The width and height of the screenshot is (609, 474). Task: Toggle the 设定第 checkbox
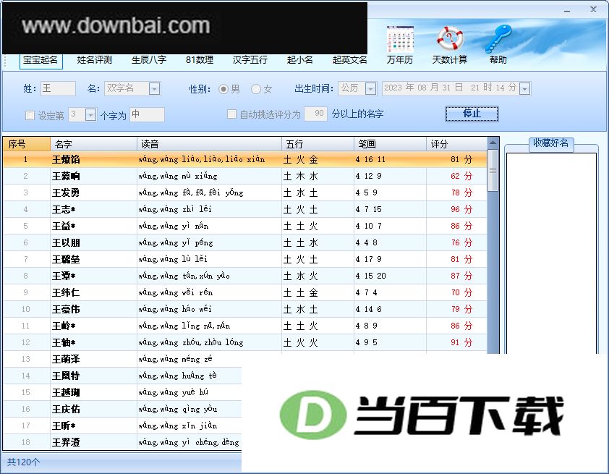[x=30, y=115]
